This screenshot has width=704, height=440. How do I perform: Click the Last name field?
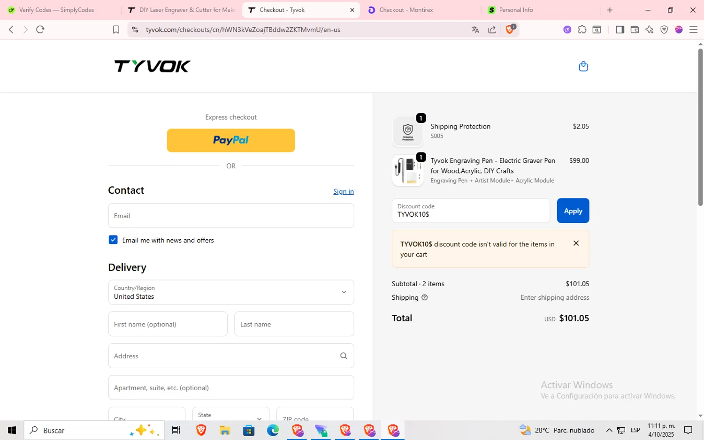[294, 324]
